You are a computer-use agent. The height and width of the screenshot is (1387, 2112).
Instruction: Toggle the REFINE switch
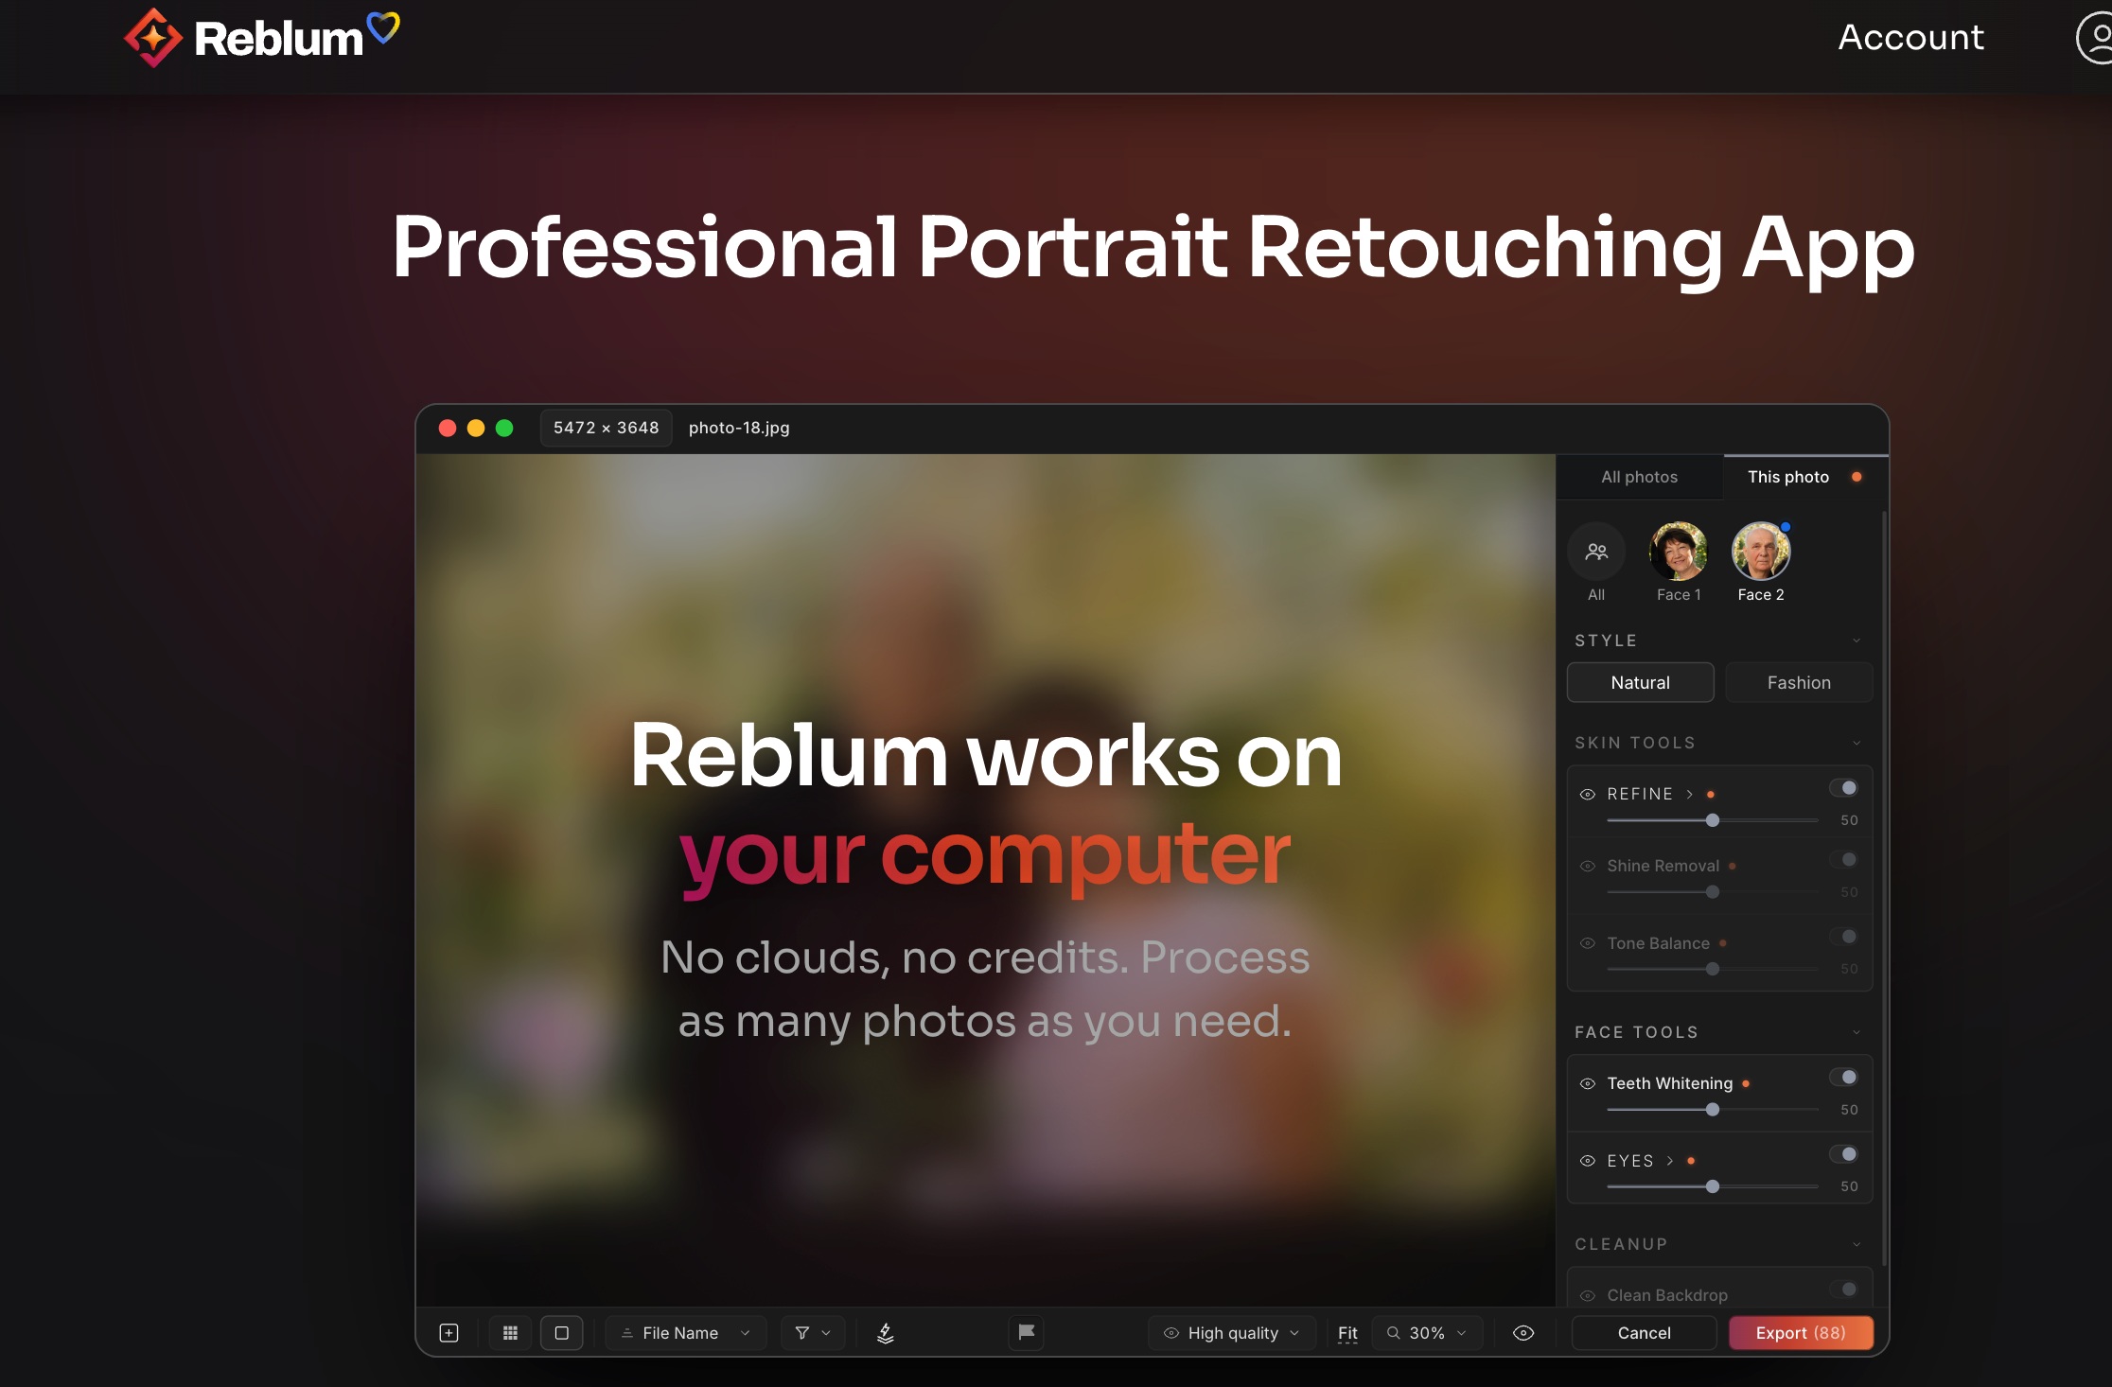point(1843,788)
